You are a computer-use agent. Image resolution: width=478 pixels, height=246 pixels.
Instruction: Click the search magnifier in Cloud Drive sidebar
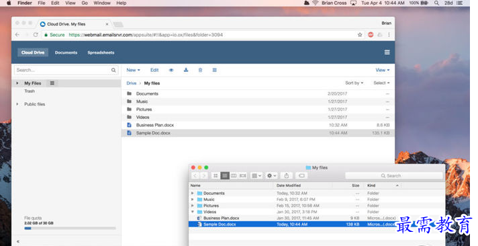pyautogui.click(x=113, y=70)
